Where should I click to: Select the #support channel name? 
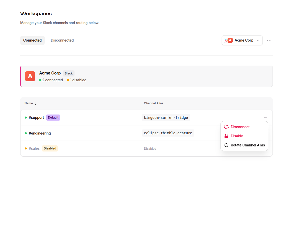[x=36, y=118]
